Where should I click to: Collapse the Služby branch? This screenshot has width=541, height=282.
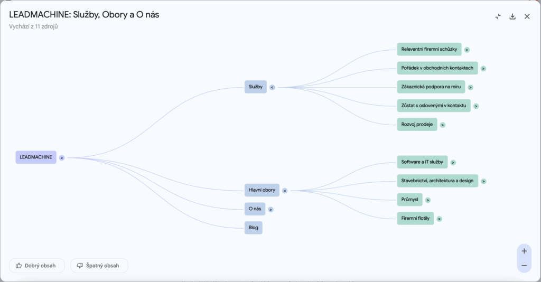[x=272, y=88]
